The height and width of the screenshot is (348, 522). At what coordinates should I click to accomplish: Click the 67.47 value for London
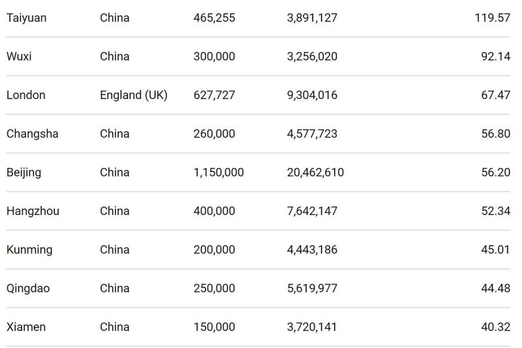pos(495,95)
